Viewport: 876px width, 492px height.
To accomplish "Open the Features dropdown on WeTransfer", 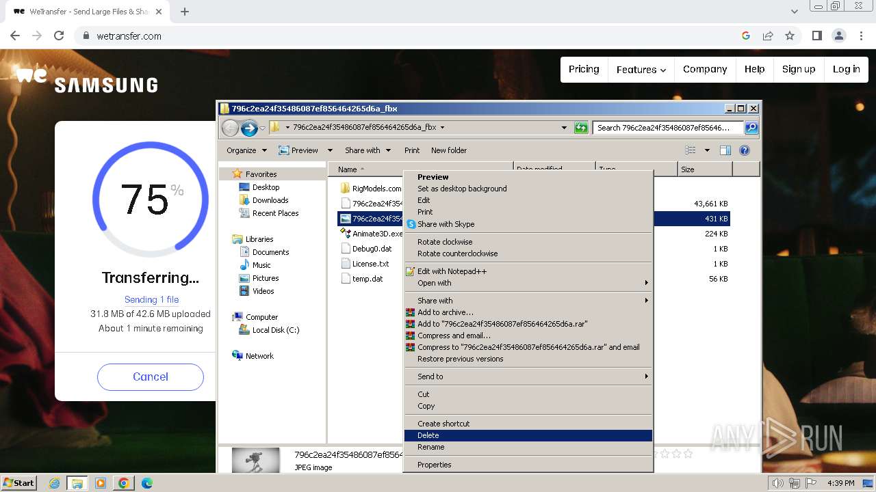I will coord(641,69).
